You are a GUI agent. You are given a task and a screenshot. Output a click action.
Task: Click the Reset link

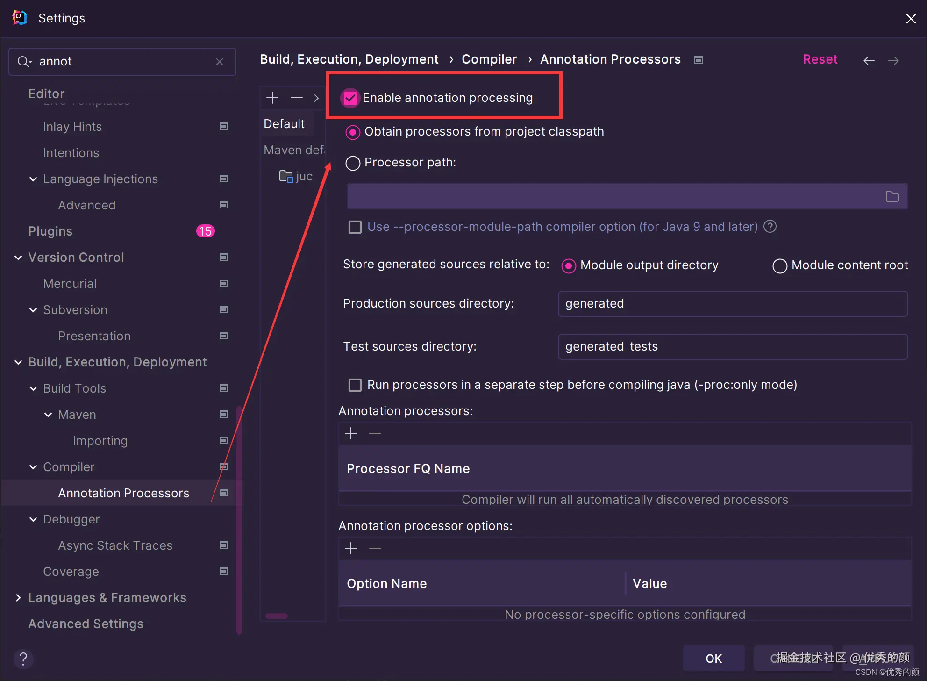click(820, 59)
